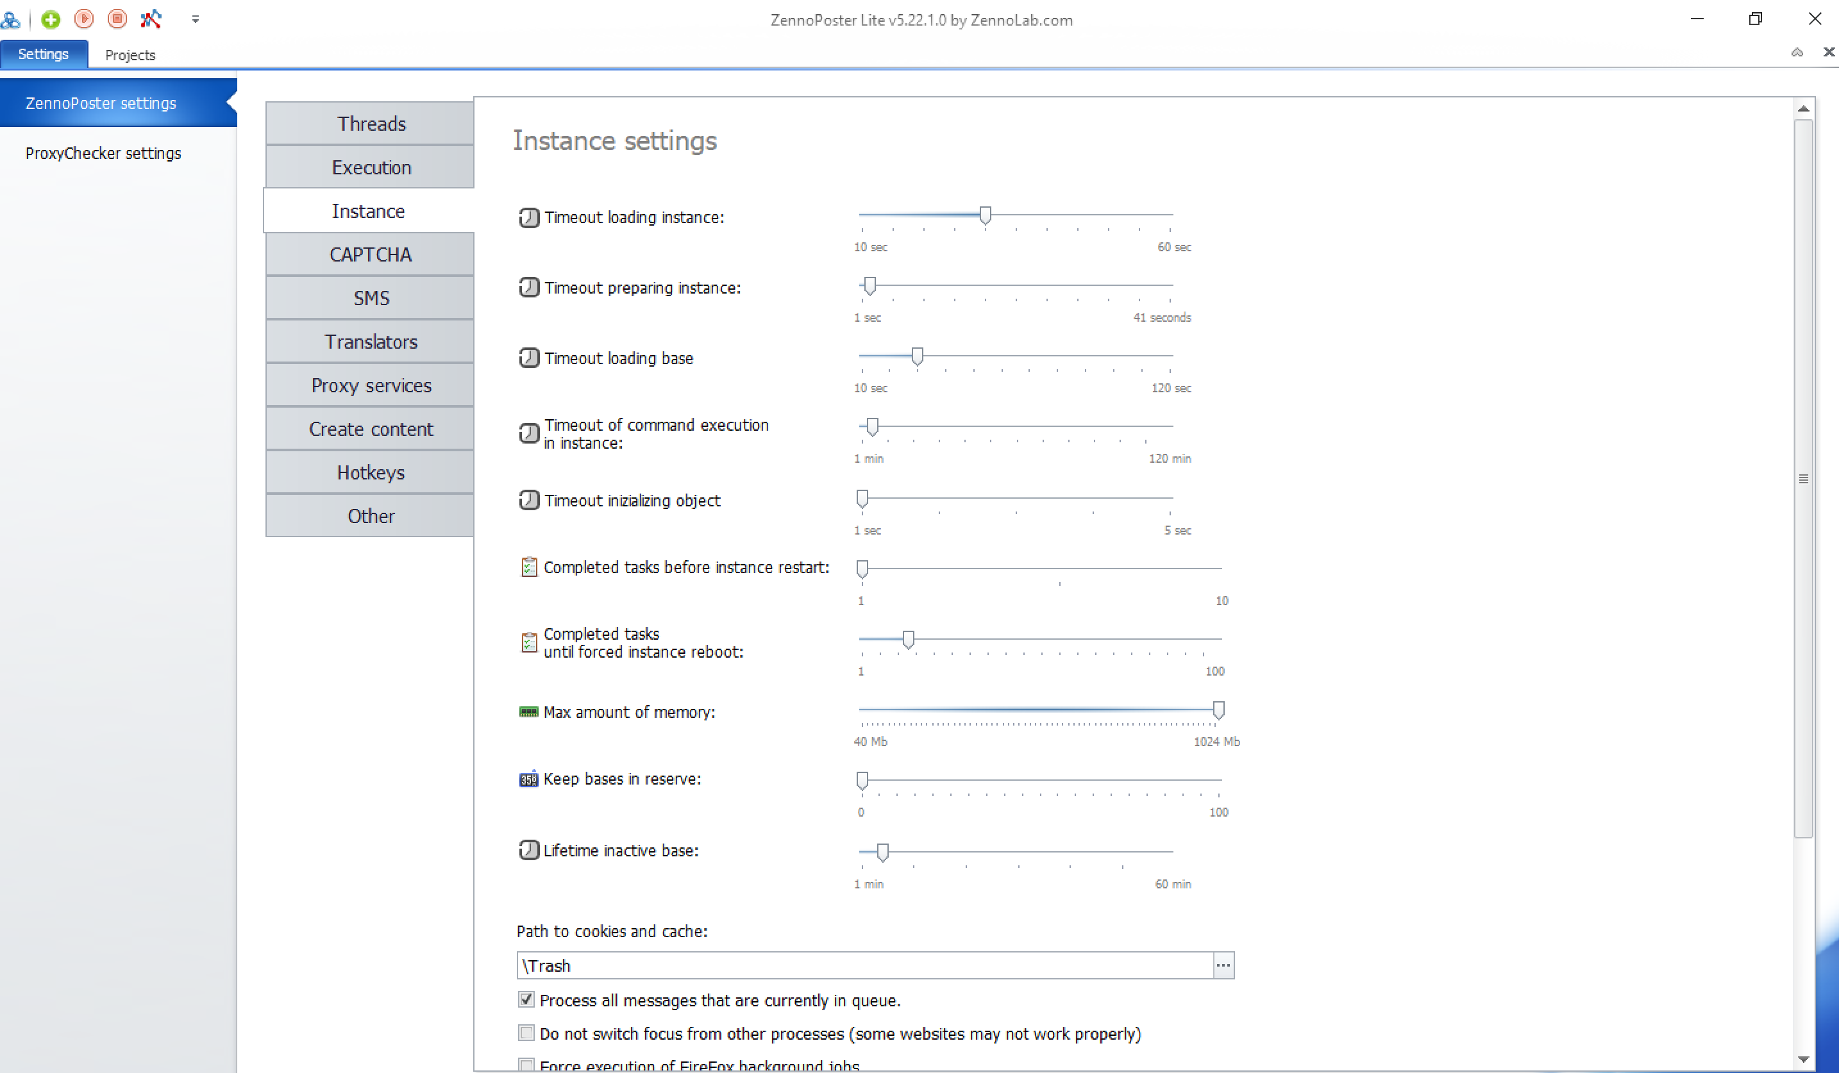The image size is (1839, 1073).
Task: Click the Lifetime inactive base slider thumb
Action: pyautogui.click(x=883, y=852)
